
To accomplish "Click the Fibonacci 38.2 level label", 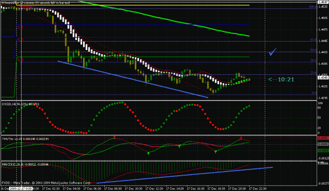I will click(314, 61).
